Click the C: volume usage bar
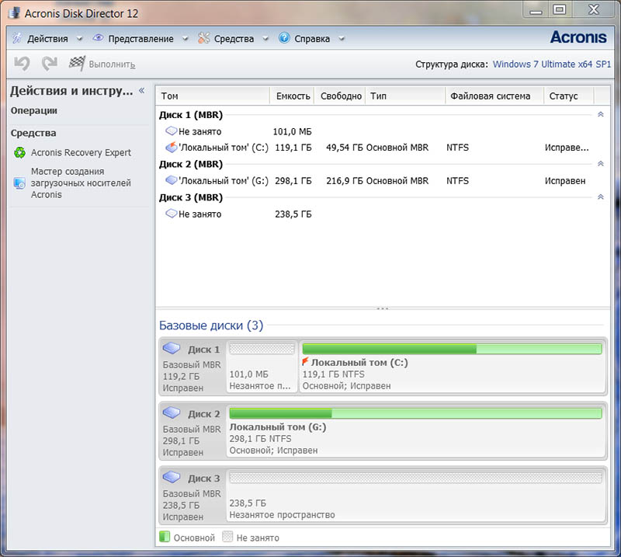This screenshot has width=621, height=557. point(452,349)
